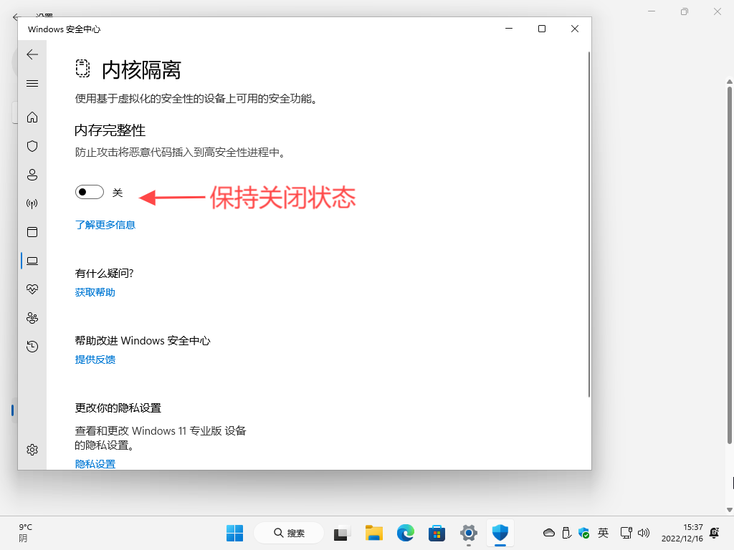The height and width of the screenshot is (550, 734).
Task: Click the Settings window scrollbar behind
Action: click(x=729, y=264)
